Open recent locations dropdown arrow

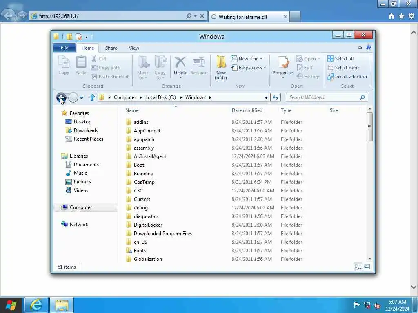[x=81, y=98]
